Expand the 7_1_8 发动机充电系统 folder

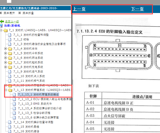tap(5, 67)
